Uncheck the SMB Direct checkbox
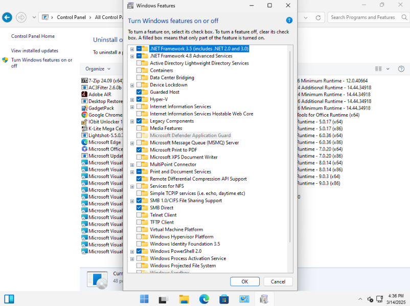The image size is (410, 306). 139,208
